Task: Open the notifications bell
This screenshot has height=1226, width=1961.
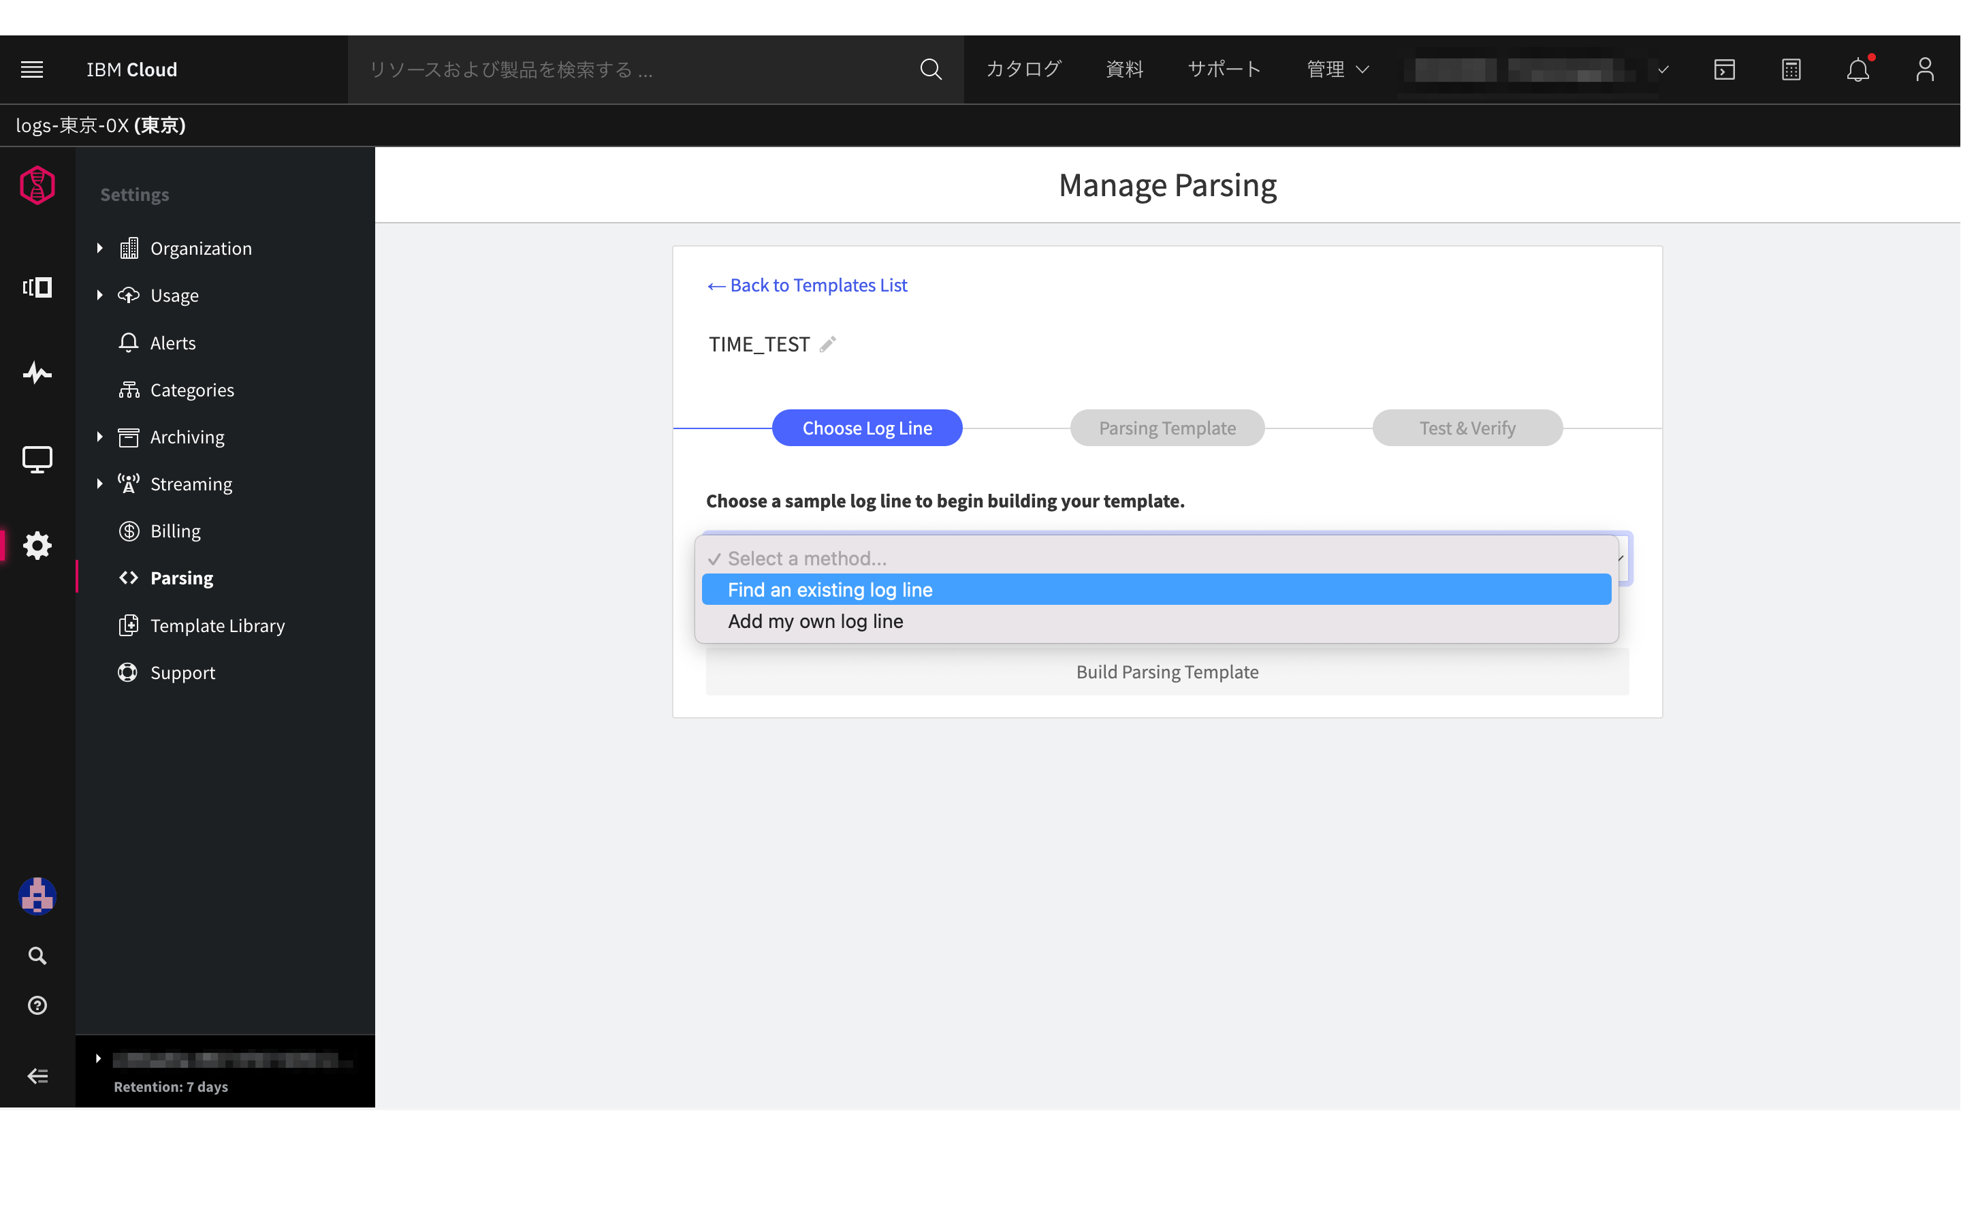Action: 1858,69
